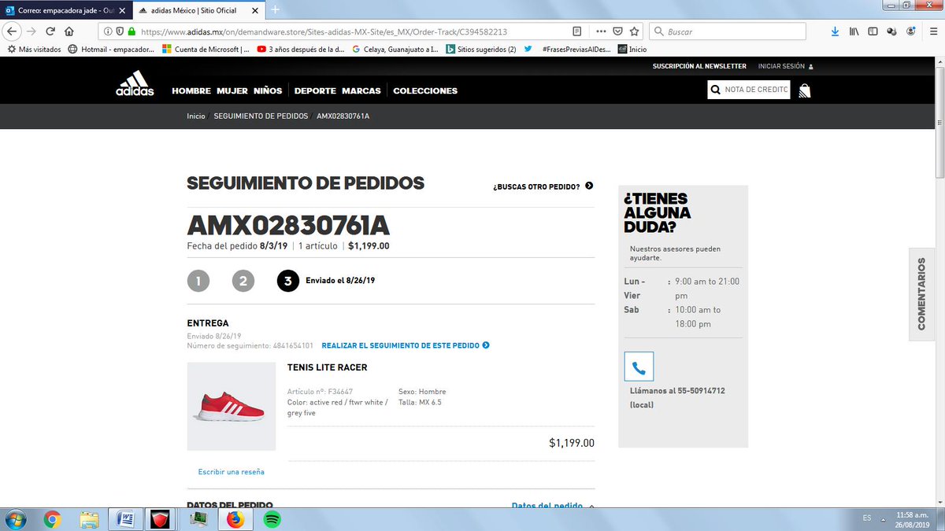This screenshot has height=531, width=945.
Task: Open Word from the taskbar
Action: (125, 519)
